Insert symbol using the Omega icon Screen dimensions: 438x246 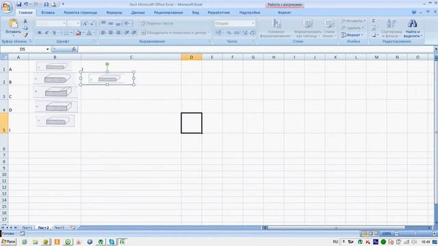pos(47,4)
